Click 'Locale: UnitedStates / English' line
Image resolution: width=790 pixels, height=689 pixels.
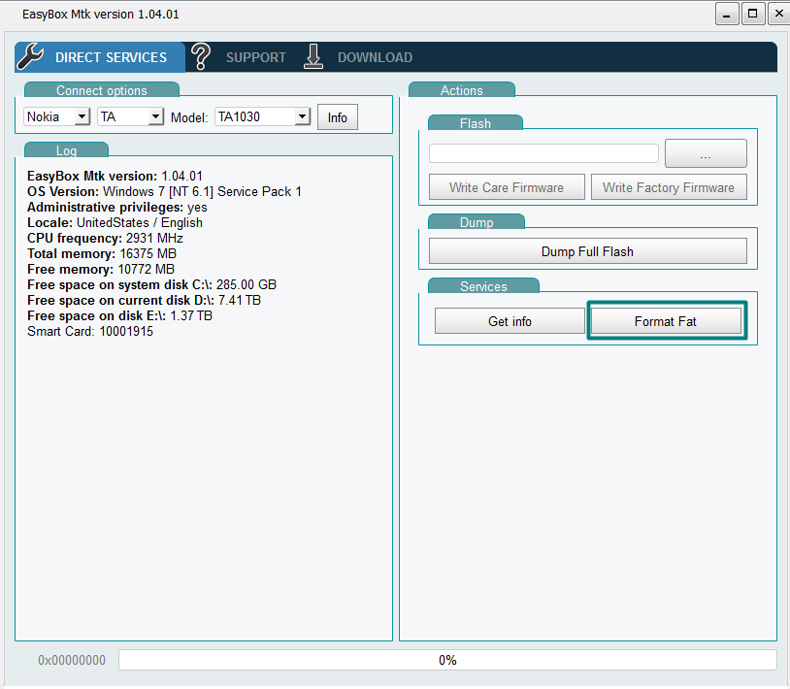tap(115, 222)
